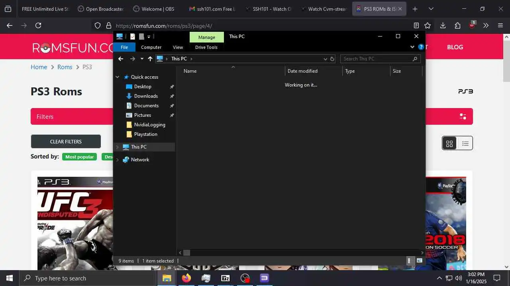Open recent locations dropdown in Explorer

142,59
